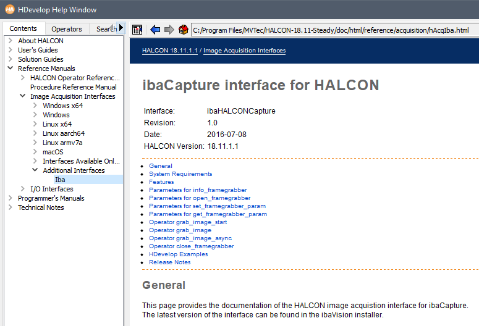Open Parameters for open_framegrabber link
The width and height of the screenshot is (479, 326).
[x=200, y=198]
